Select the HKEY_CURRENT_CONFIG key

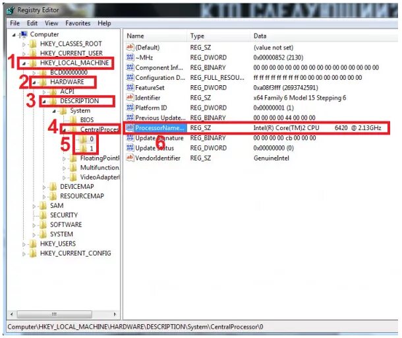click(75, 253)
